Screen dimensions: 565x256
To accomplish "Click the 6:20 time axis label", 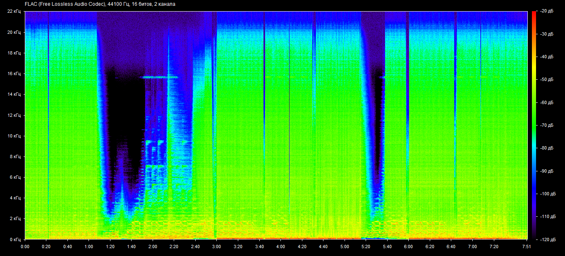I will [430, 247].
